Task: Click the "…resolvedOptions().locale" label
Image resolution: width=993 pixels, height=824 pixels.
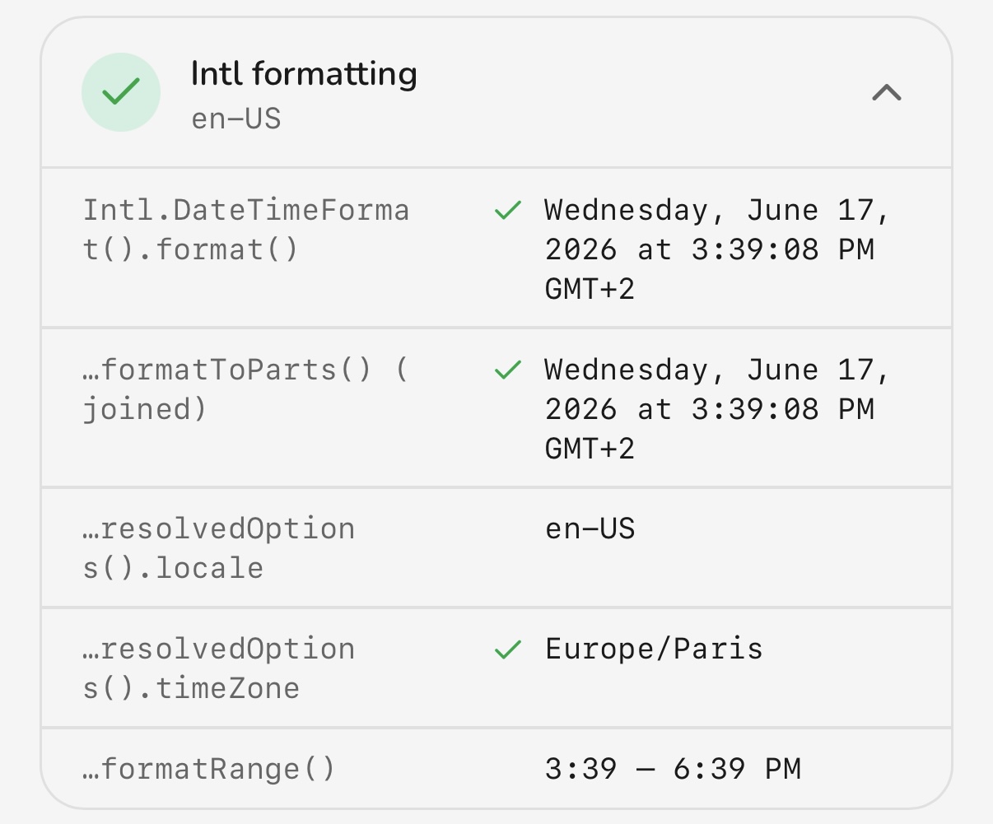Action: (219, 548)
